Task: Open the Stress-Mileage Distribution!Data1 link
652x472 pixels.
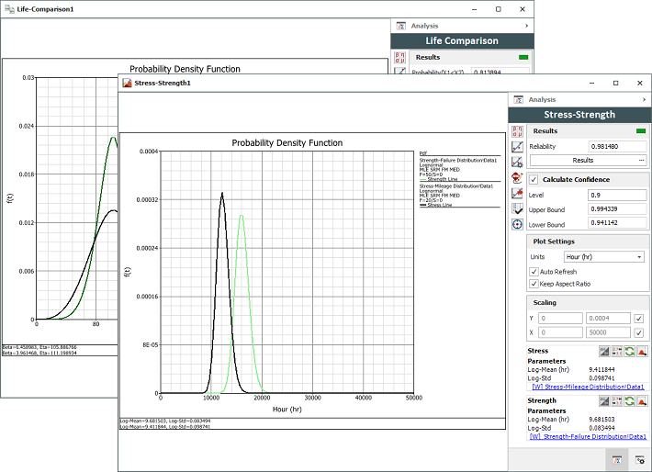Action: (587, 388)
